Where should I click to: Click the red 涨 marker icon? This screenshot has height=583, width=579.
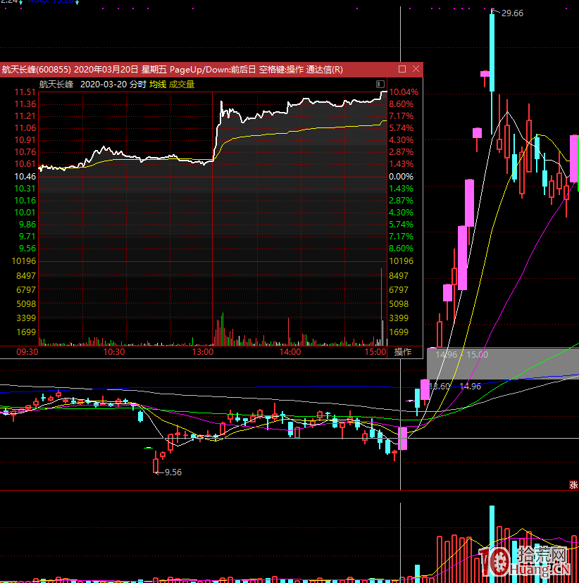[573, 484]
